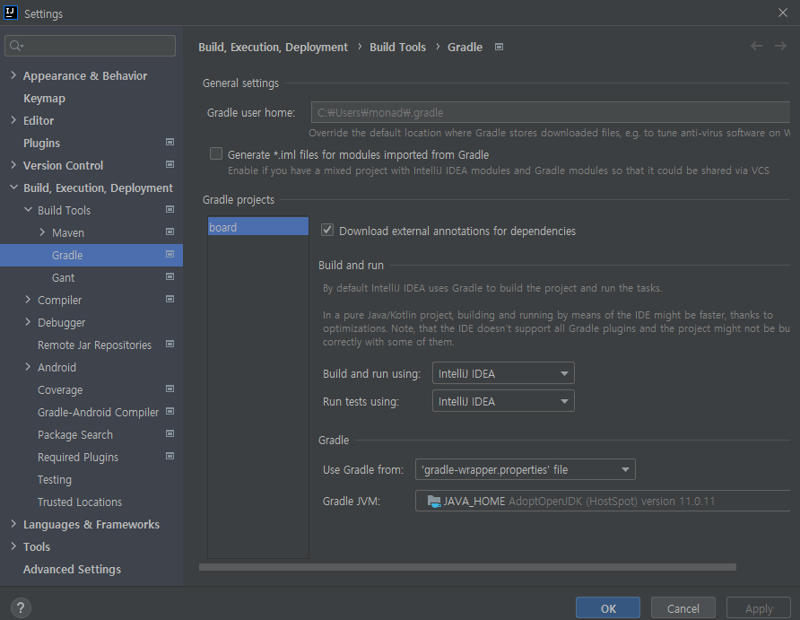800x620 pixels.
Task: Open Advanced Settings page
Action: [x=72, y=569]
